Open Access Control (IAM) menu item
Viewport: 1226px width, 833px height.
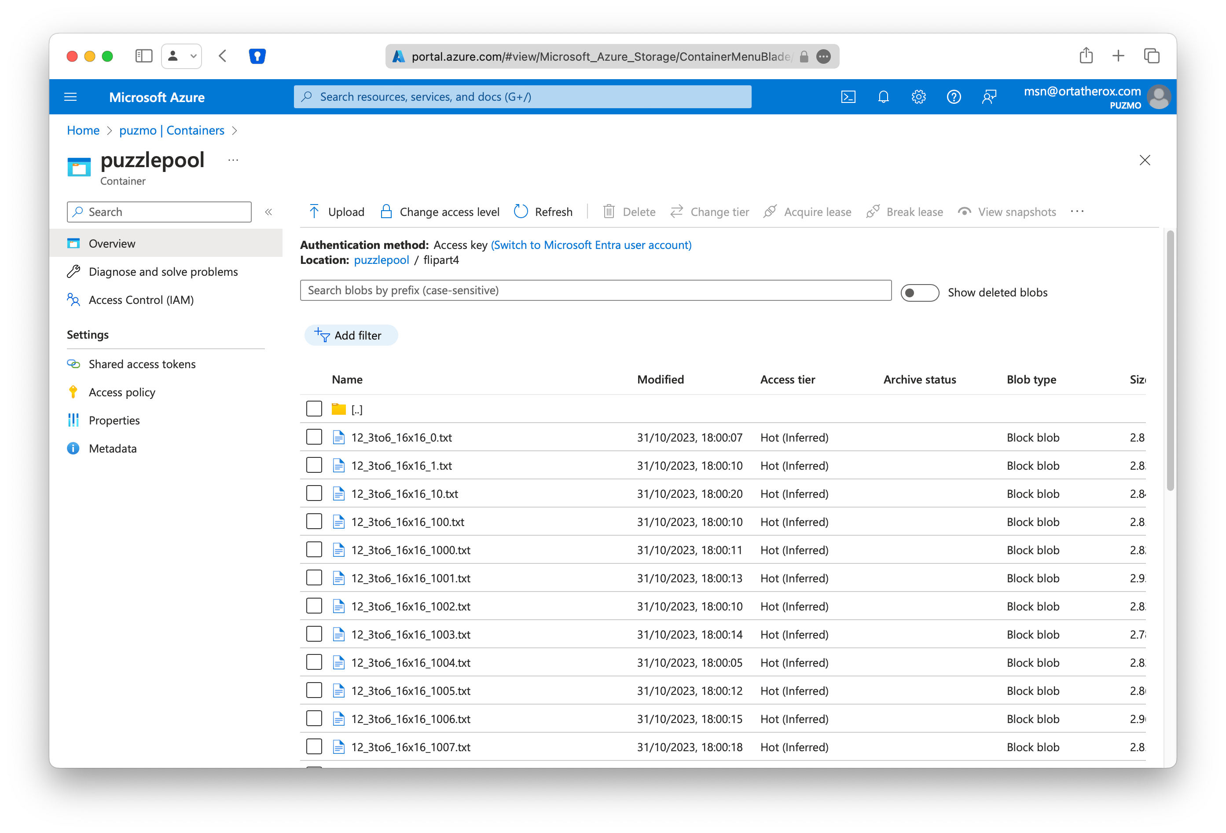(140, 300)
